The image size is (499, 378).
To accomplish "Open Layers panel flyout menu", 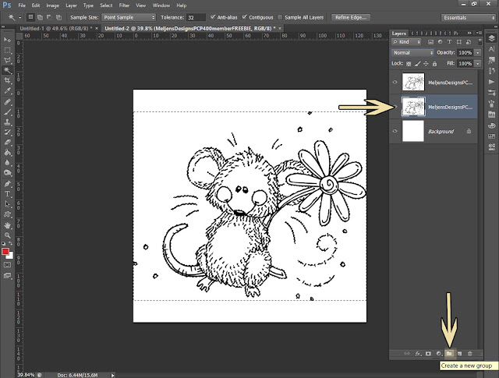I will coord(480,33).
